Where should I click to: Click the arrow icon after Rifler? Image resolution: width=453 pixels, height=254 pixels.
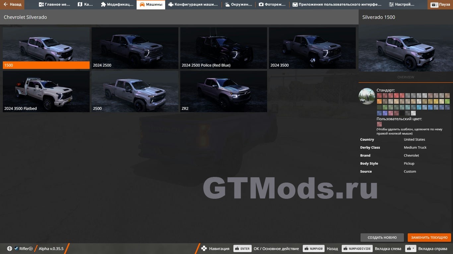[x=31, y=249]
